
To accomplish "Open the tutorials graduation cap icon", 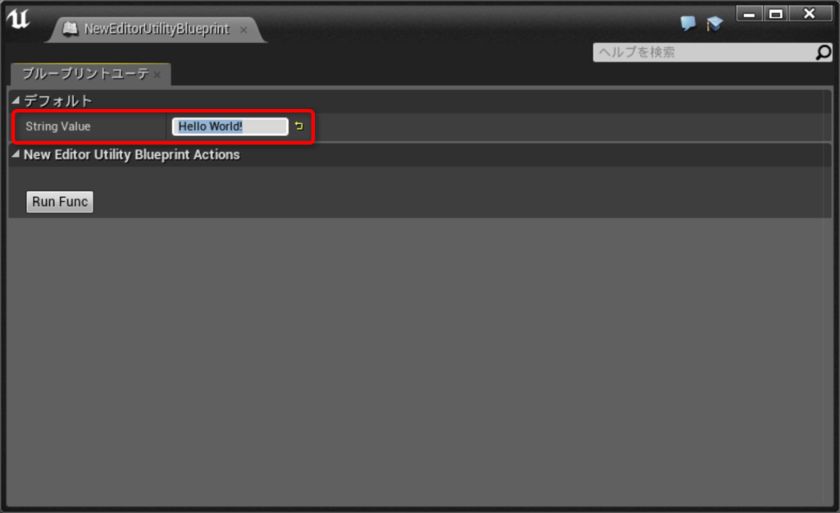I will [714, 23].
